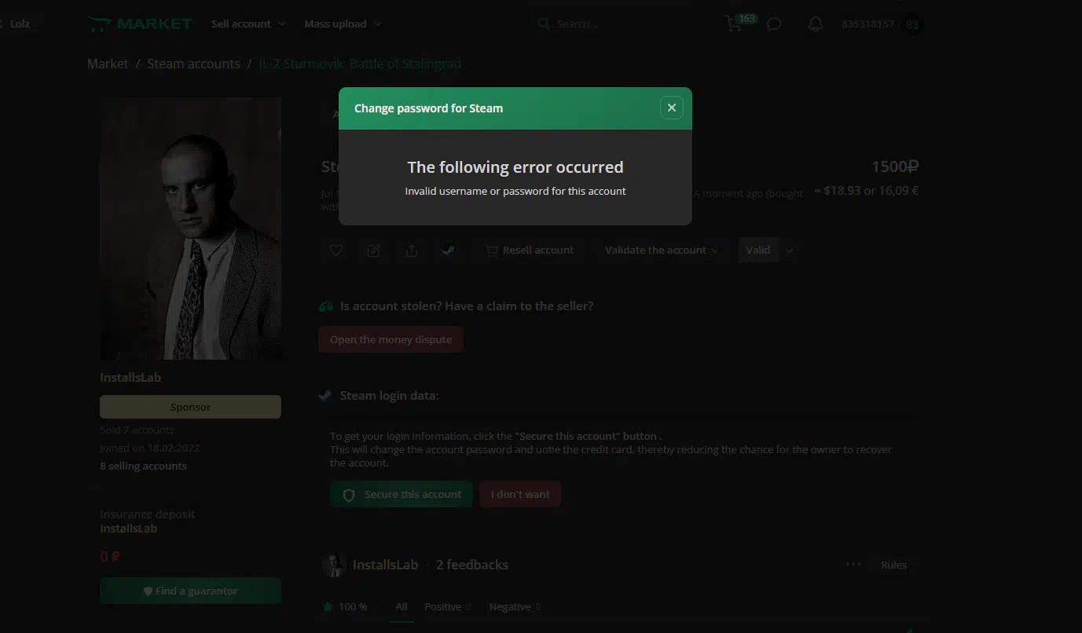Click the seller profile photo
1082x633 pixels.
[190, 229]
